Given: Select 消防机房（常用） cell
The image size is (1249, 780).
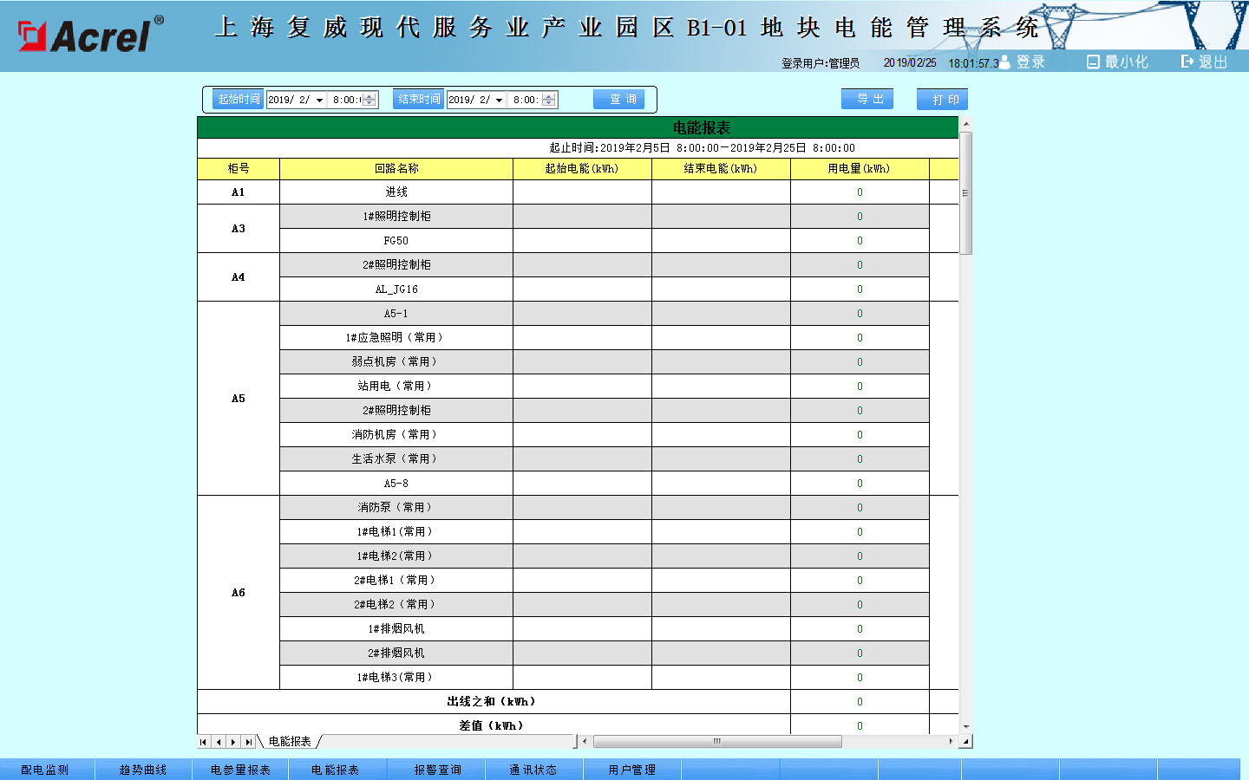Looking at the screenshot, I should coord(396,435).
